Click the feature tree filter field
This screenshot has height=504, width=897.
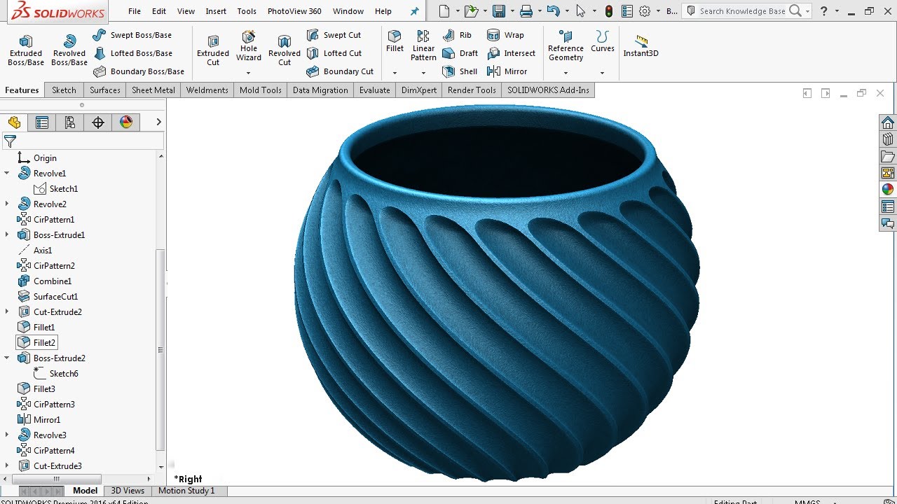[83, 141]
